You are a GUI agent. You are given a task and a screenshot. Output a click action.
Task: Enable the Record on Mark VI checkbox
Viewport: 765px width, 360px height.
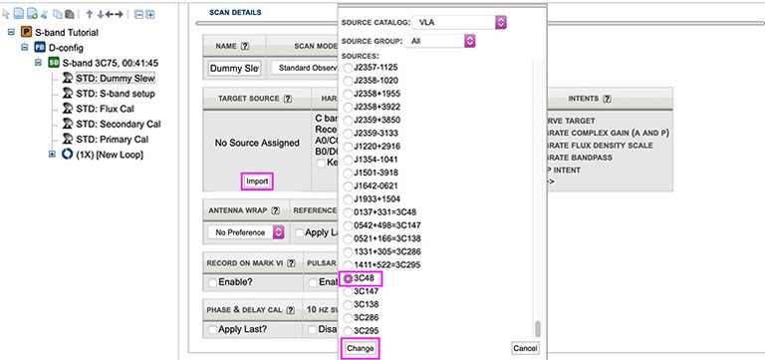213,283
